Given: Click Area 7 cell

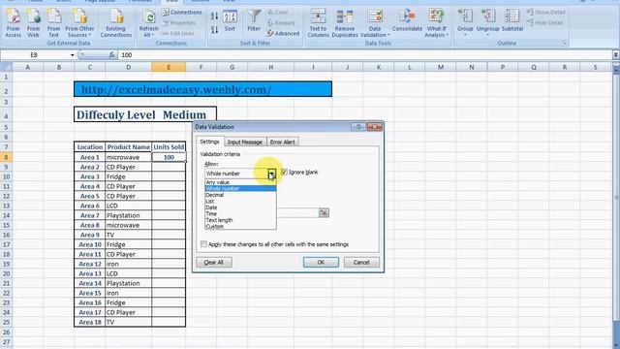Looking at the screenshot, I should [90, 215].
